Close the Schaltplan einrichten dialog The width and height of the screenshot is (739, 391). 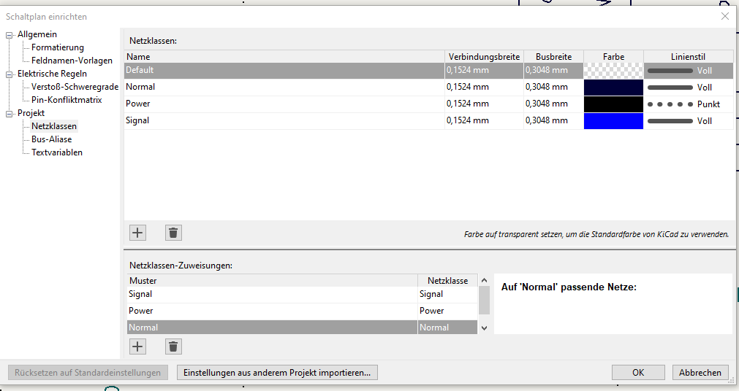pyautogui.click(x=725, y=17)
